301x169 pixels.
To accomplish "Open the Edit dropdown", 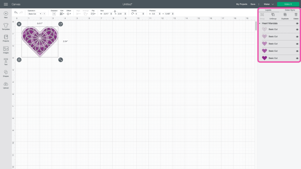I will (x=62, y=14).
